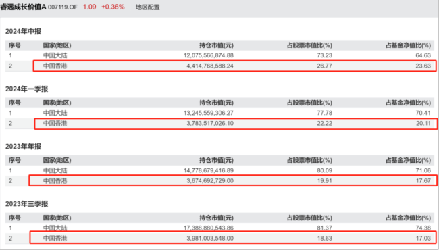Click 占股票市值比(%) header in 2024年中报
This screenshot has height=250, width=439.
tap(309, 45)
